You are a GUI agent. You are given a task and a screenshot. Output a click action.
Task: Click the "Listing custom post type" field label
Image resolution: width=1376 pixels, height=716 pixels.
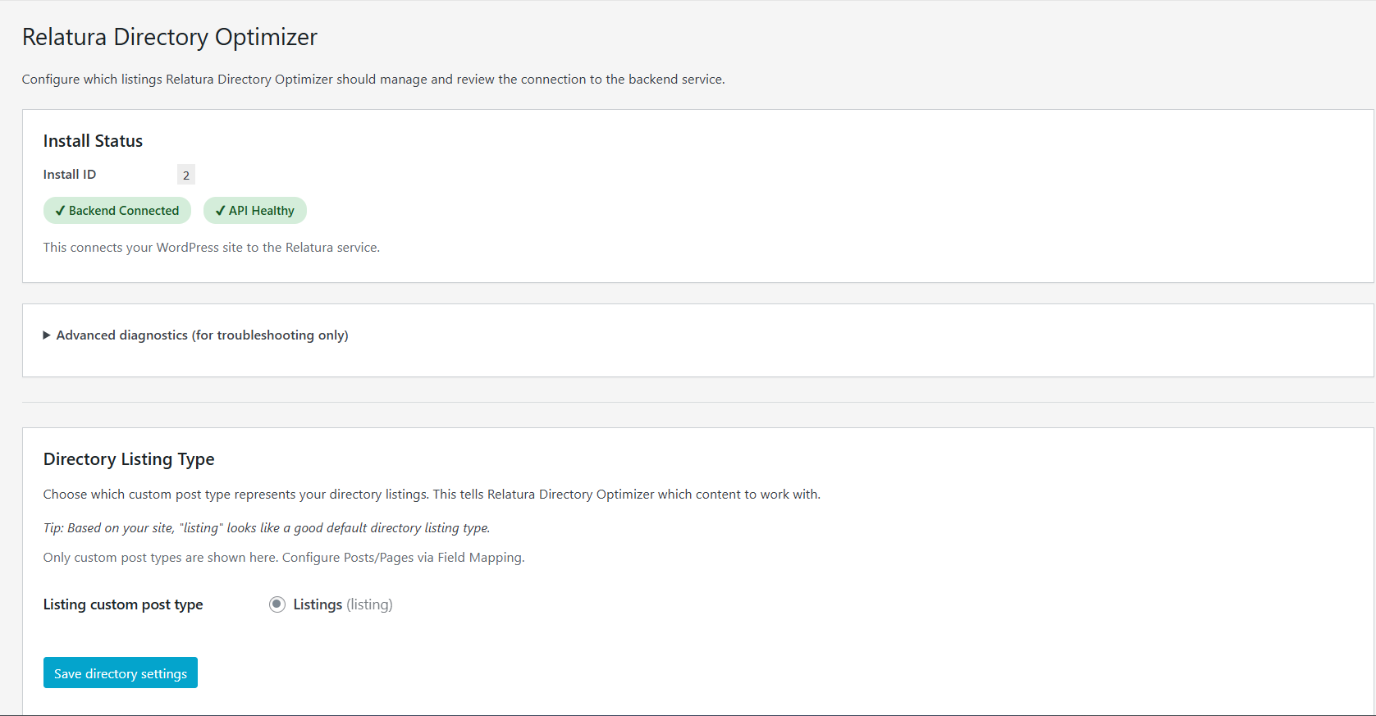point(123,604)
